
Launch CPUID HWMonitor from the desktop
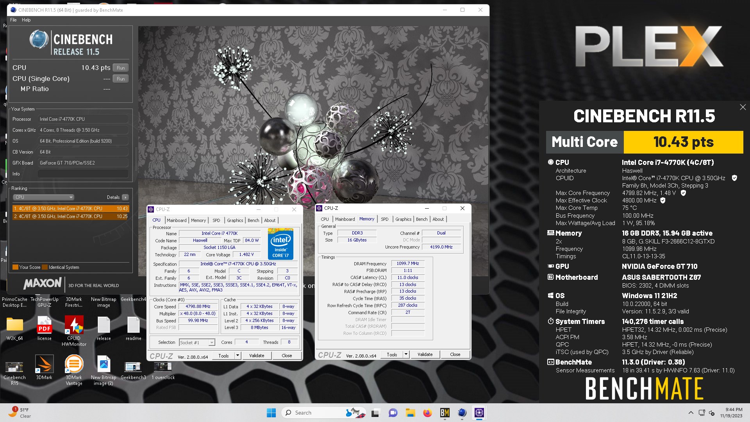[x=74, y=331]
